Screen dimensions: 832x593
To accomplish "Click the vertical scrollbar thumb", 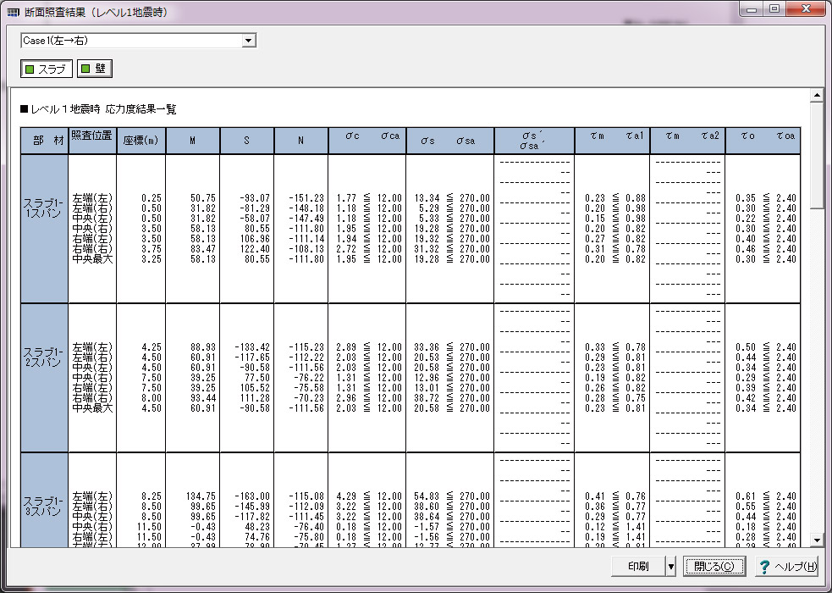I will (x=817, y=155).
